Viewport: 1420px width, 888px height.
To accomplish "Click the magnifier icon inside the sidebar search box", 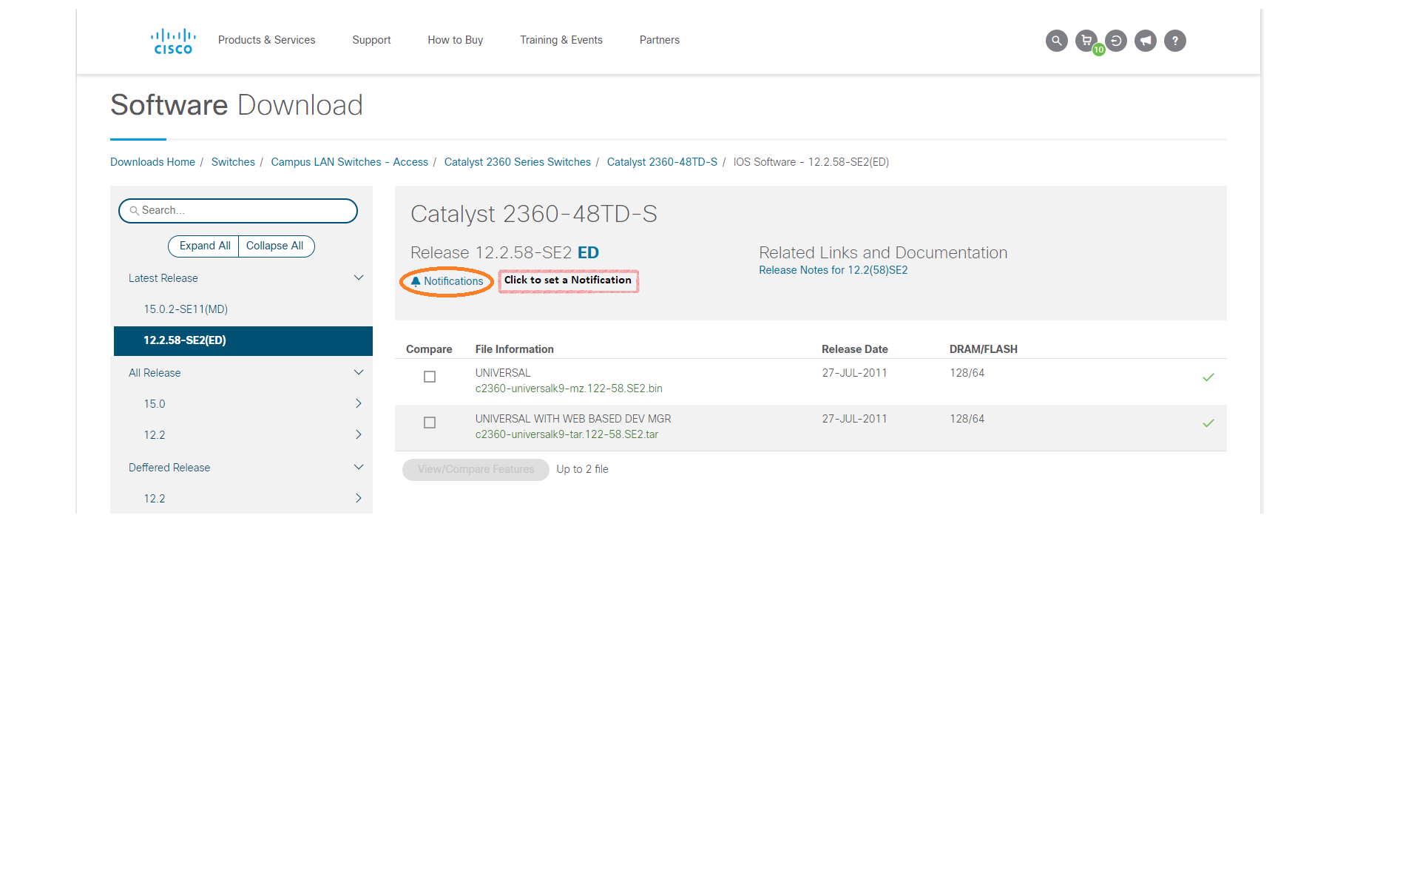I will (x=134, y=211).
